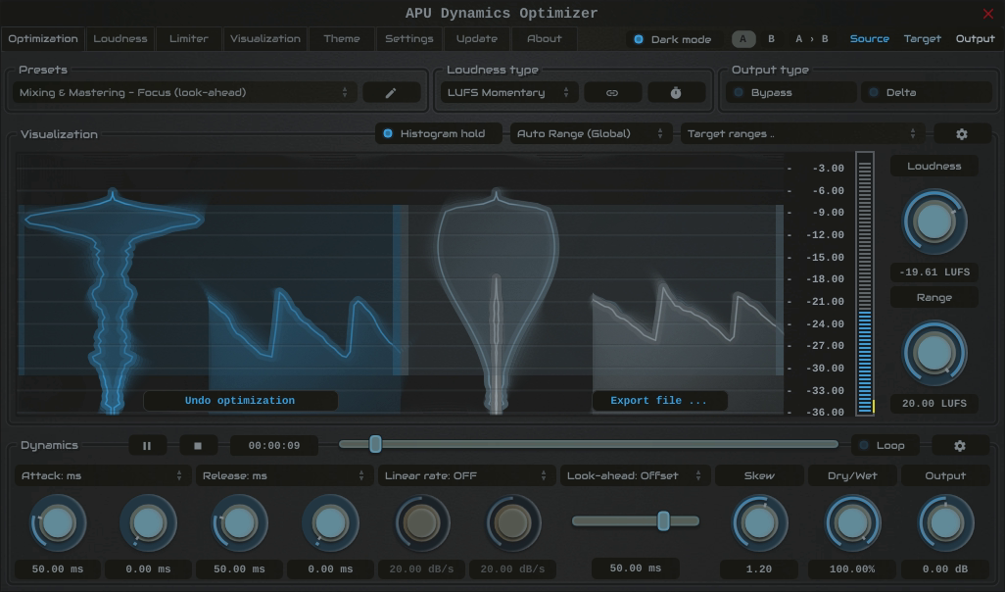The image size is (1005, 592).
Task: Enable the Delta output type
Action: (927, 93)
